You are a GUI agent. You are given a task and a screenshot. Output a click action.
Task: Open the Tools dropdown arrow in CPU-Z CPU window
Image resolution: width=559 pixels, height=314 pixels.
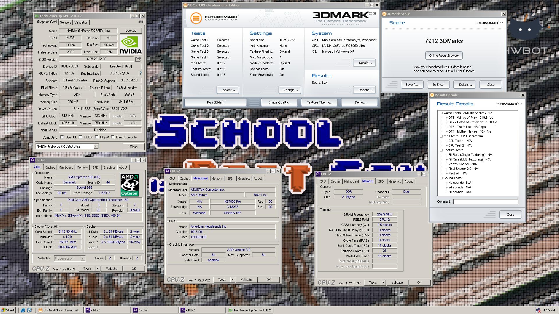tap(98, 269)
